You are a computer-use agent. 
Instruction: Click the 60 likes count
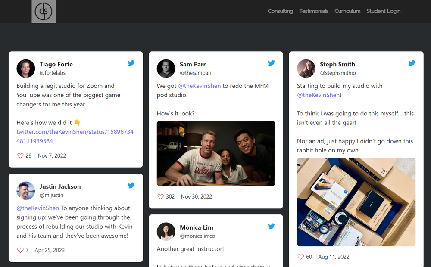tap(309, 257)
